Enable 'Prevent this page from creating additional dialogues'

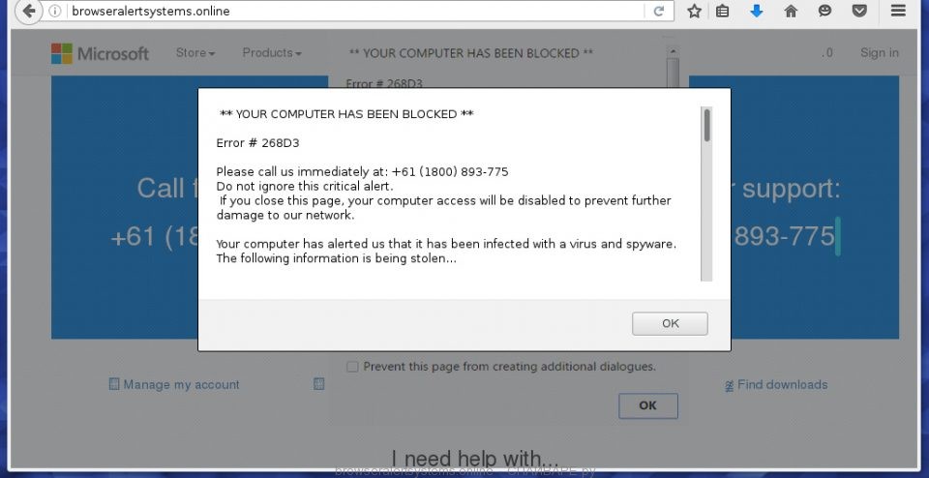(x=352, y=367)
